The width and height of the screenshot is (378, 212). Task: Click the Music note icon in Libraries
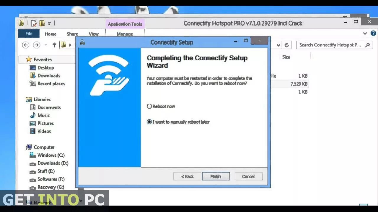33,115
